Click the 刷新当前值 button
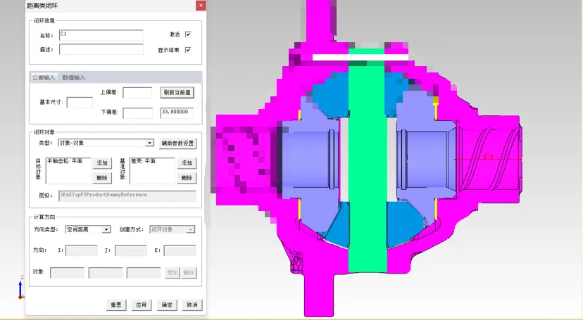The height and width of the screenshot is (320, 583). click(177, 92)
